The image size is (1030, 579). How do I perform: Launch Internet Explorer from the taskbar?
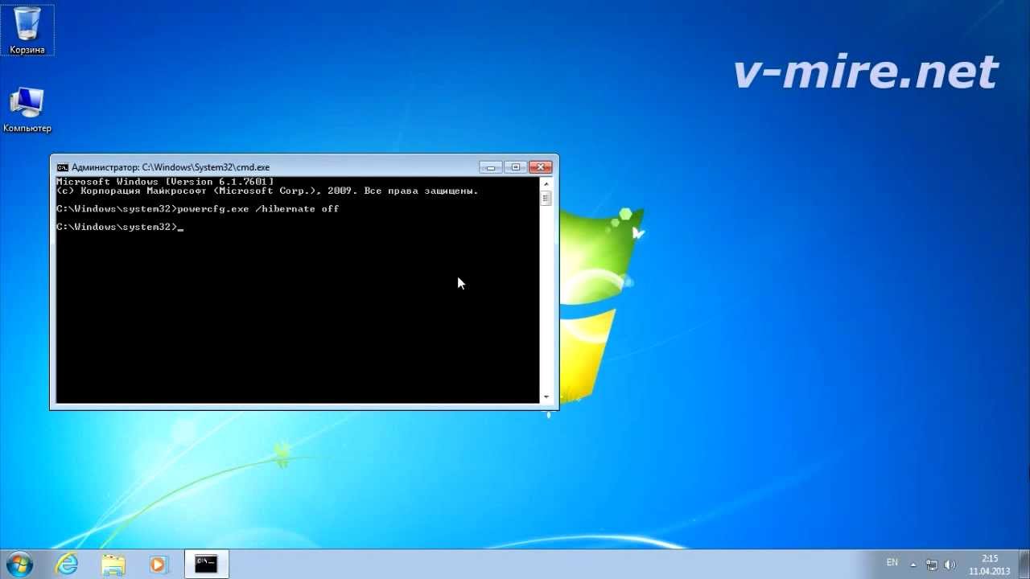pyautogui.click(x=66, y=564)
